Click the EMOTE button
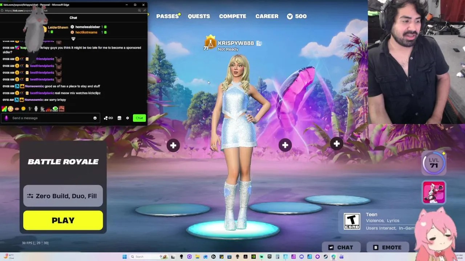The width and height of the screenshot is (465, 261). point(387,247)
